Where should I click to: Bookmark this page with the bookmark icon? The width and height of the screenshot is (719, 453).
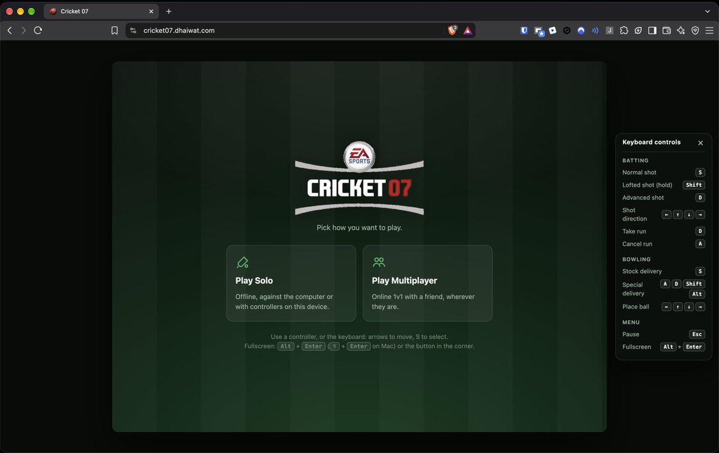tap(115, 30)
